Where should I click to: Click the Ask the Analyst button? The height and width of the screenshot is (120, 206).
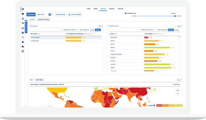click(75, 14)
